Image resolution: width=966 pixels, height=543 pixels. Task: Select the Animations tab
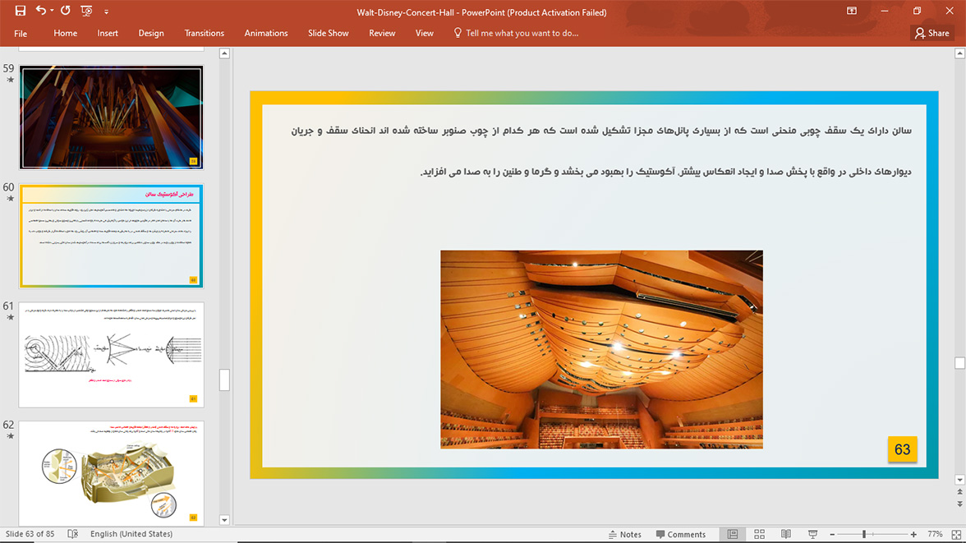click(x=266, y=34)
